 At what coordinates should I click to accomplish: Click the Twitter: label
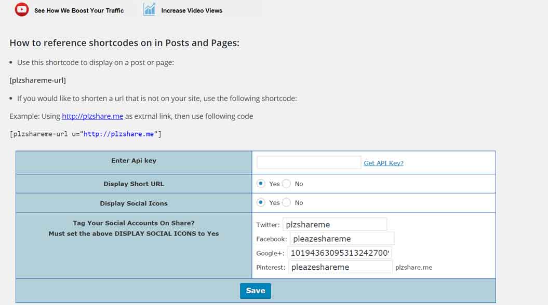pyautogui.click(x=268, y=225)
